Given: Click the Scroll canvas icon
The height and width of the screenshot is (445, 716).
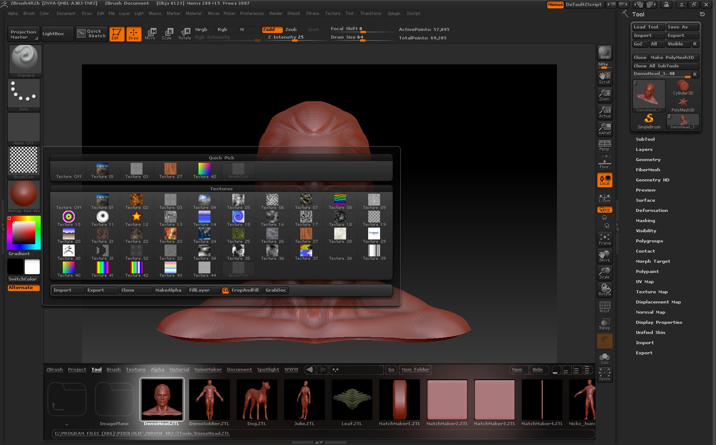Looking at the screenshot, I should click(x=605, y=78).
